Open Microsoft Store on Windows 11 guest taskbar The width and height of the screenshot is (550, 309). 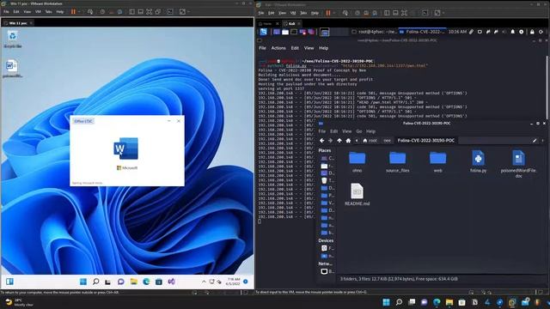click(159, 282)
